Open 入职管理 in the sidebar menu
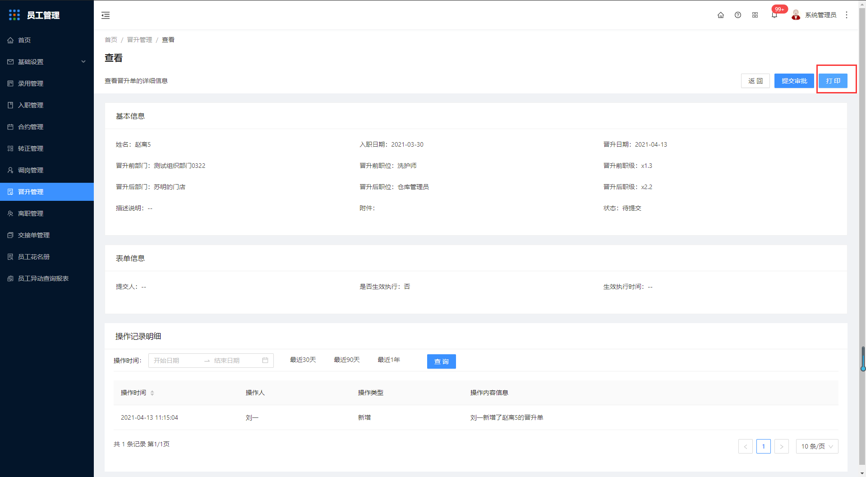Viewport: 866px width, 477px height. coord(47,105)
